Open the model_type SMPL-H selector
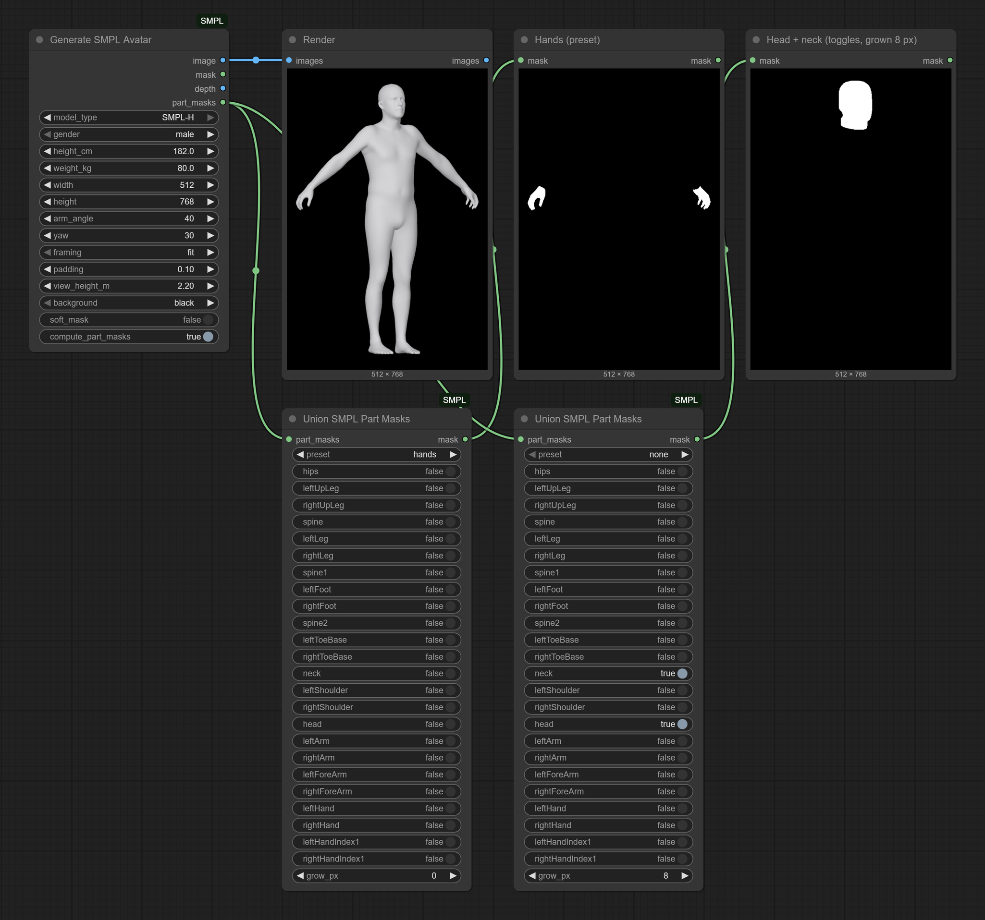This screenshot has width=985, height=920. click(129, 117)
